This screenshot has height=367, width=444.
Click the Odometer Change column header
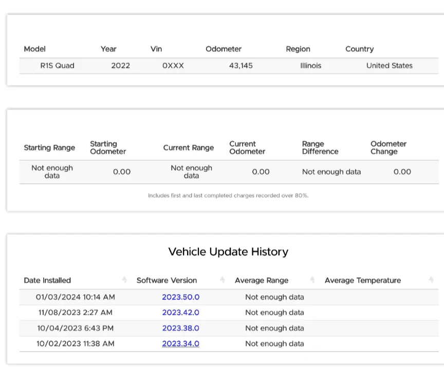point(388,148)
